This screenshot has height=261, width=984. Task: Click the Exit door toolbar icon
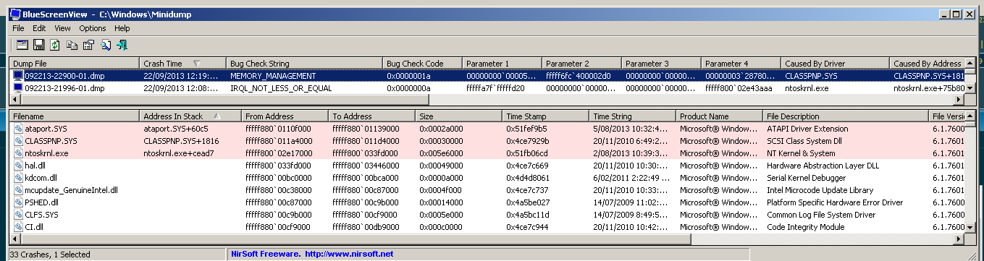pyautogui.click(x=122, y=45)
